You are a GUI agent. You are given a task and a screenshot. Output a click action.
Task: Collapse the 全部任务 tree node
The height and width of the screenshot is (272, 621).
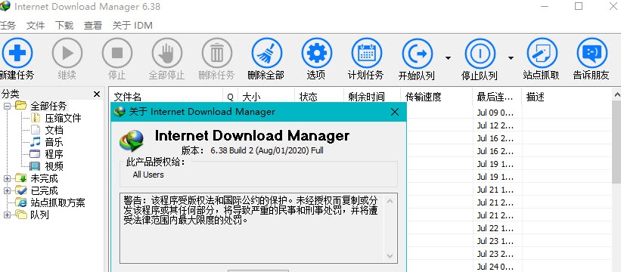[7, 106]
